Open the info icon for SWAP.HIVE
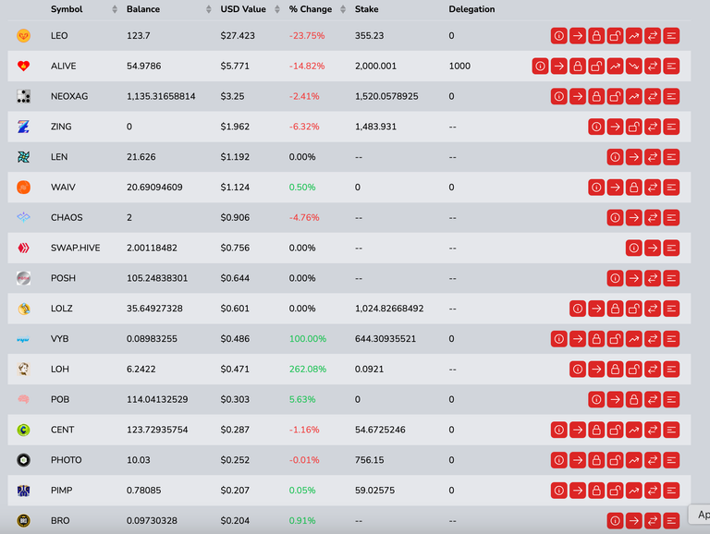Screen dimensions: 710x534 click(634, 248)
